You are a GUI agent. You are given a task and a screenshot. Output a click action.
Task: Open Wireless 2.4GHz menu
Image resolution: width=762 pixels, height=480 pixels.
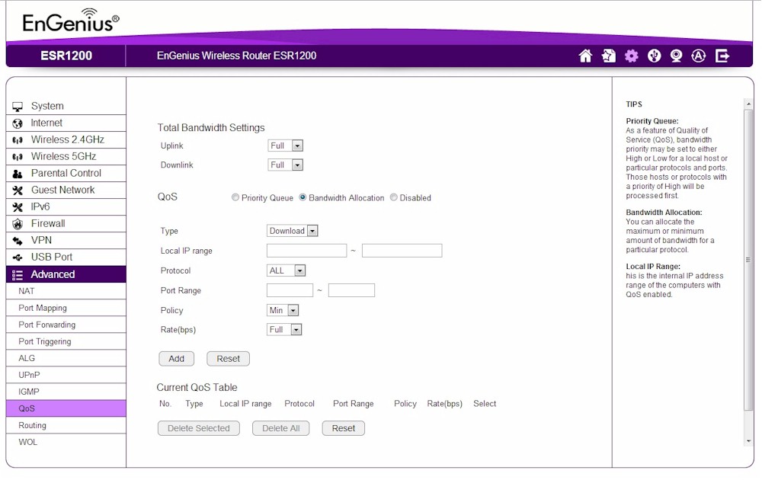tap(66, 140)
